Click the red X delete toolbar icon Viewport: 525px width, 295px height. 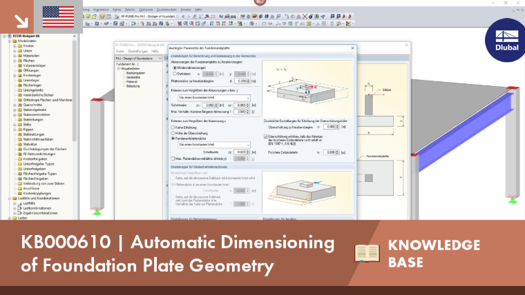305,17
